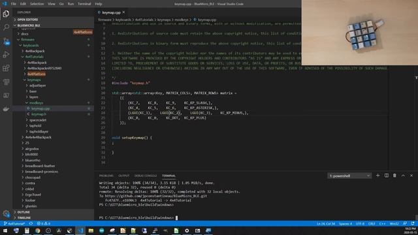Open the Explorer view in the activity bar
The image size is (418, 235).
click(6, 14)
